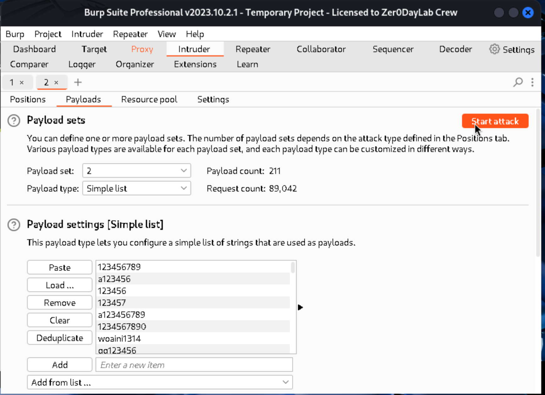This screenshot has height=395, width=545.
Task: Close Intruder attack tab 2
Action: click(x=56, y=83)
